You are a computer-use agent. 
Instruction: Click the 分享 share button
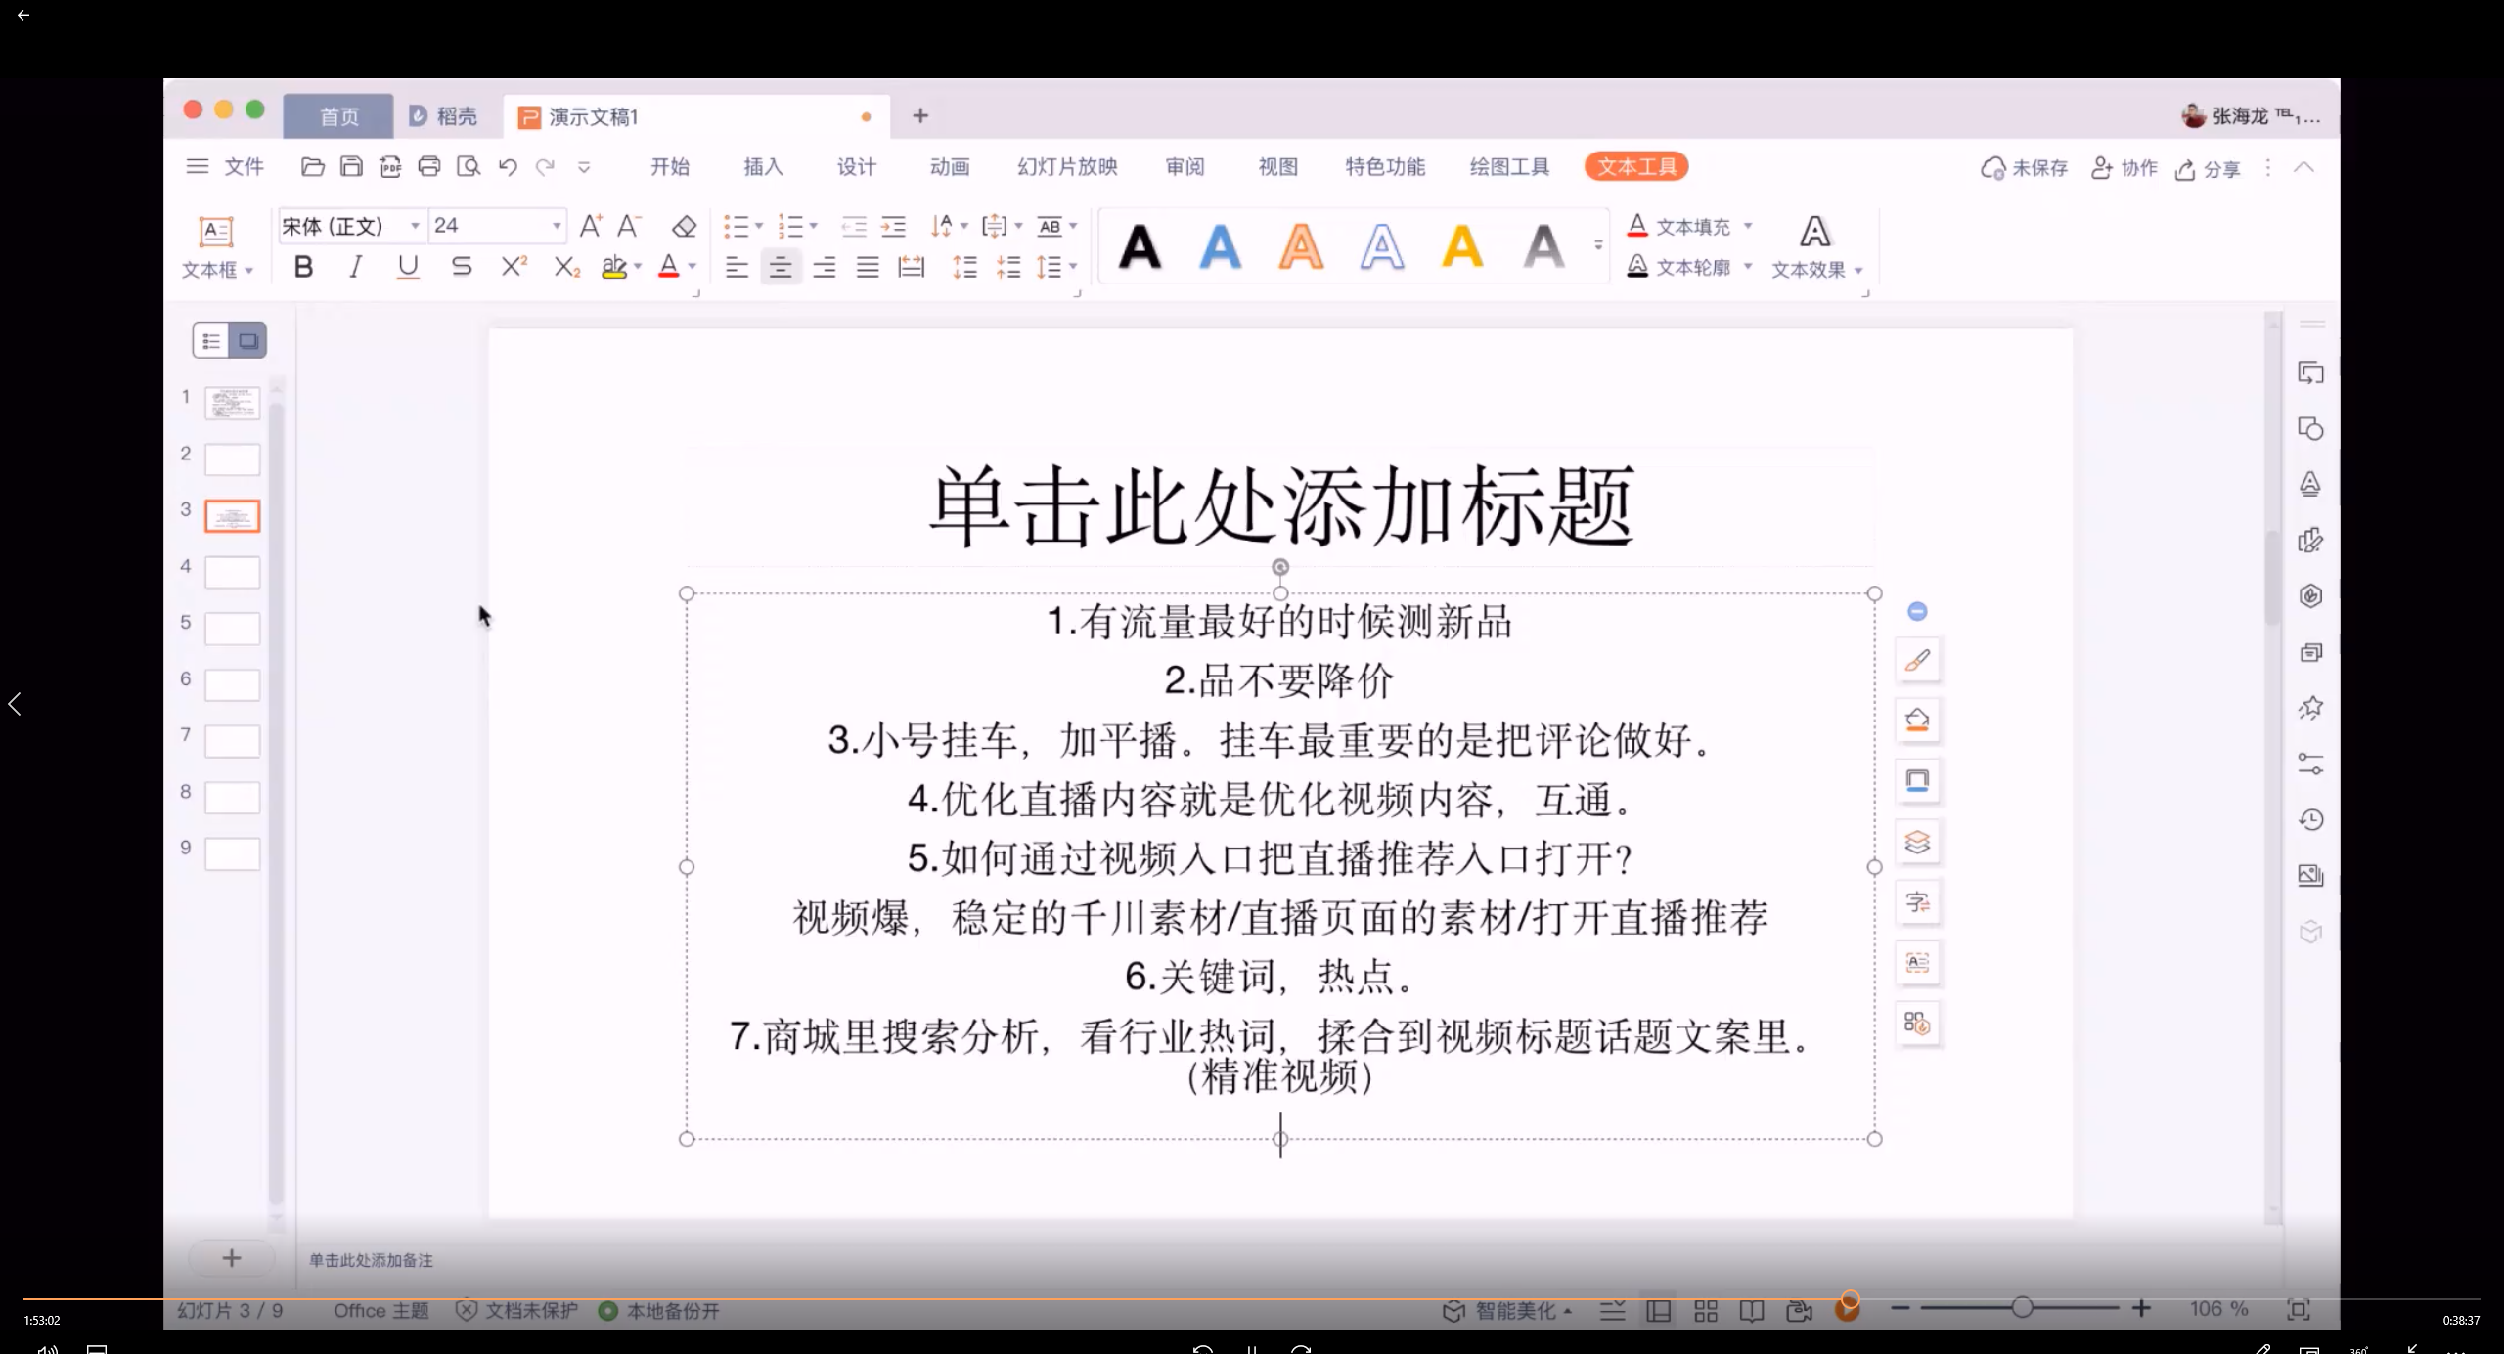2208,167
